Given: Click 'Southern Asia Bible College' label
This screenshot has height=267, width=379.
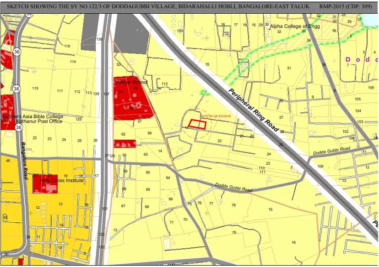Looking at the screenshot, I should point(32,117).
